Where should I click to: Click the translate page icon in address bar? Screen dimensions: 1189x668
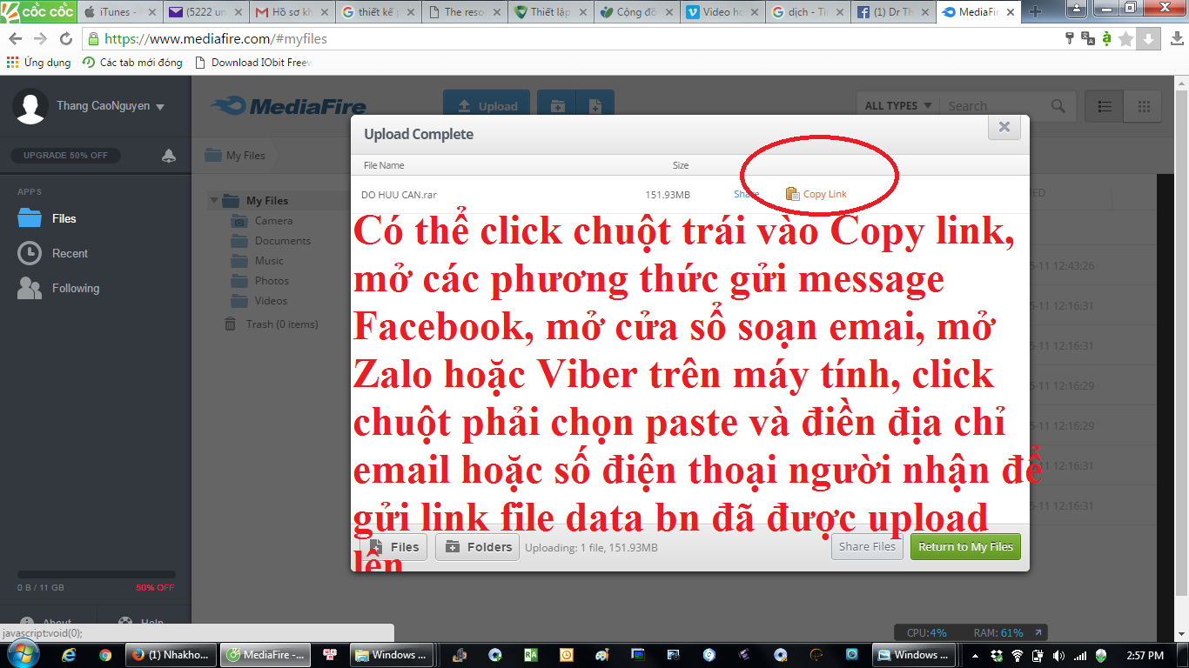[x=1088, y=38]
